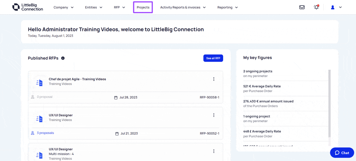This screenshot has width=356, height=161.
Task: Click 276,430 € annual amount issued
Action: pyautogui.click(x=268, y=101)
